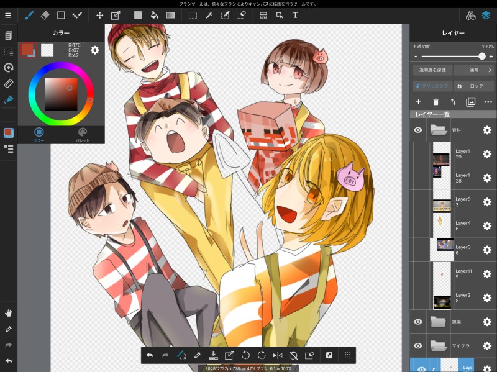Toggle 透明度を保護 protect alpha
This screenshot has height=372, width=497.
[x=432, y=70]
